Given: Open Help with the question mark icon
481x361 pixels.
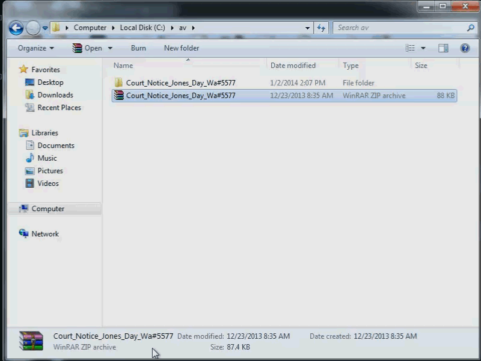Looking at the screenshot, I should pos(465,48).
